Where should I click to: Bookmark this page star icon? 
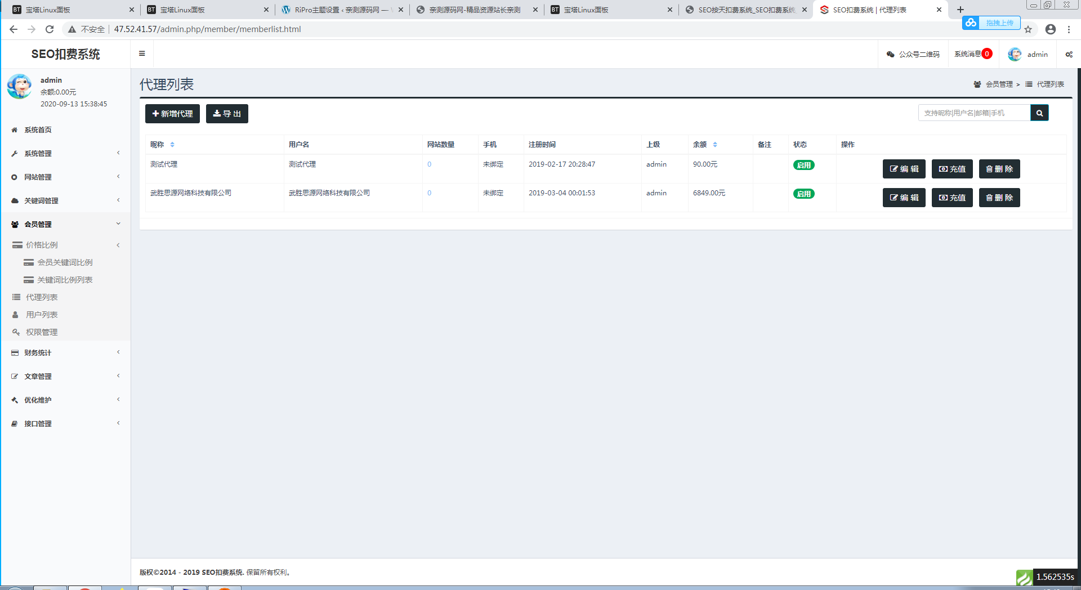click(x=1028, y=29)
